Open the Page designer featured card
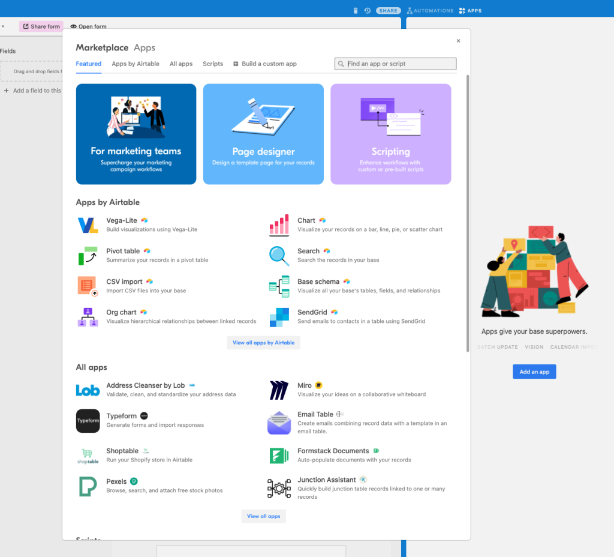Viewport: 614px width, 557px height. click(x=264, y=134)
